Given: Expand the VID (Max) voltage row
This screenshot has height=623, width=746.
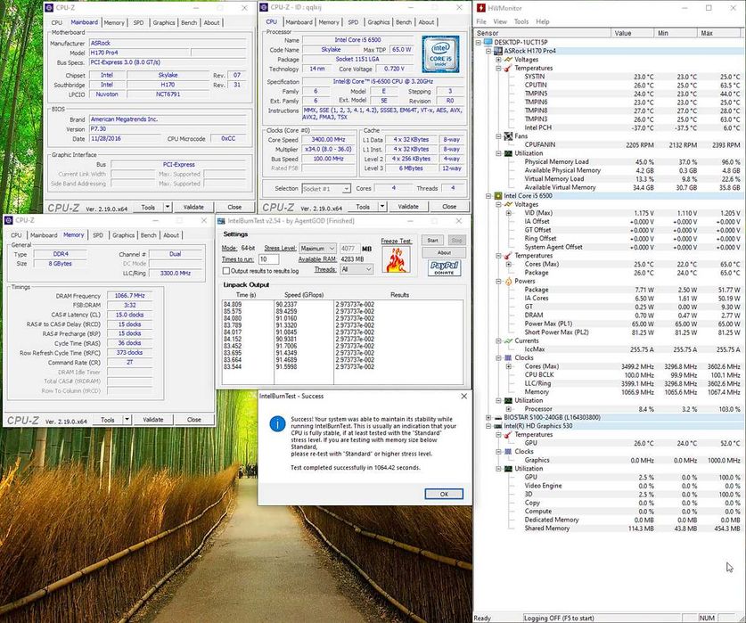Looking at the screenshot, I should click(509, 213).
